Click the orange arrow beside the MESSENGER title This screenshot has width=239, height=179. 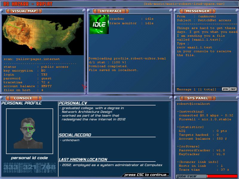coord(182,11)
